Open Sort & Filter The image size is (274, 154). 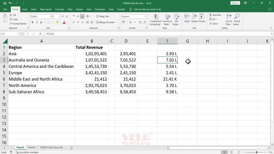pyautogui.click(x=229, y=20)
